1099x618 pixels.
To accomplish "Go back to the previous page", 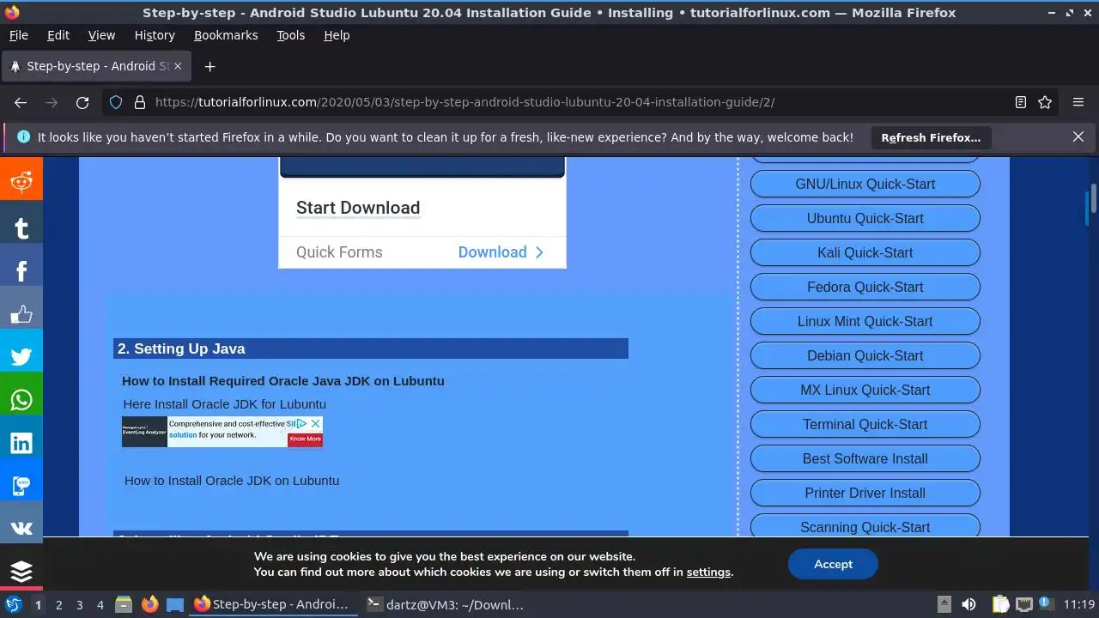I will (21, 102).
